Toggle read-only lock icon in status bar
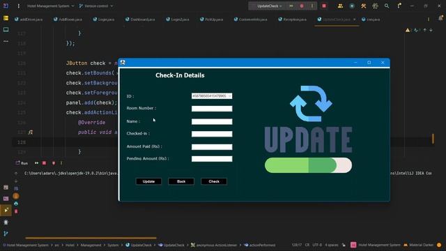The image size is (446, 251). pyautogui.click(x=344, y=245)
